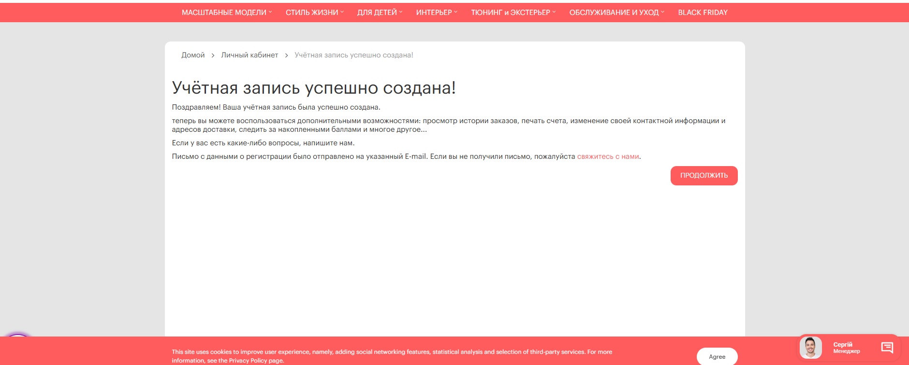The height and width of the screenshot is (365, 909).
Task: Follow the свяжитесь с нами link
Action: tap(608, 156)
